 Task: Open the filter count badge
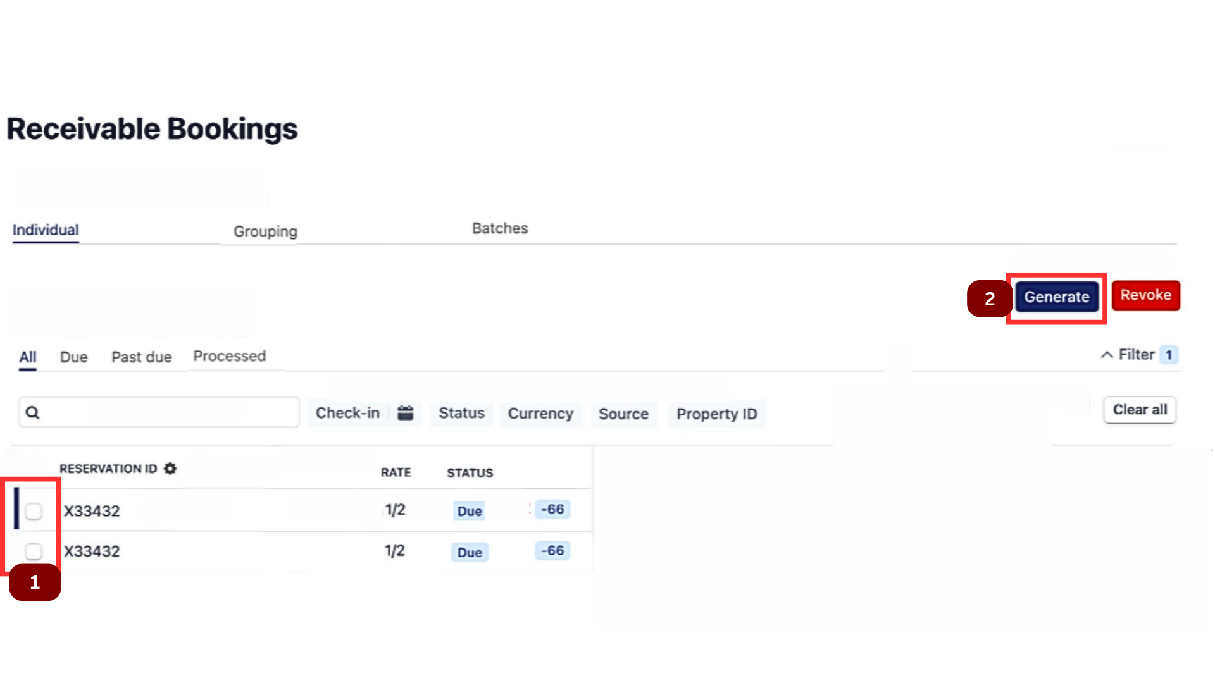(x=1168, y=355)
